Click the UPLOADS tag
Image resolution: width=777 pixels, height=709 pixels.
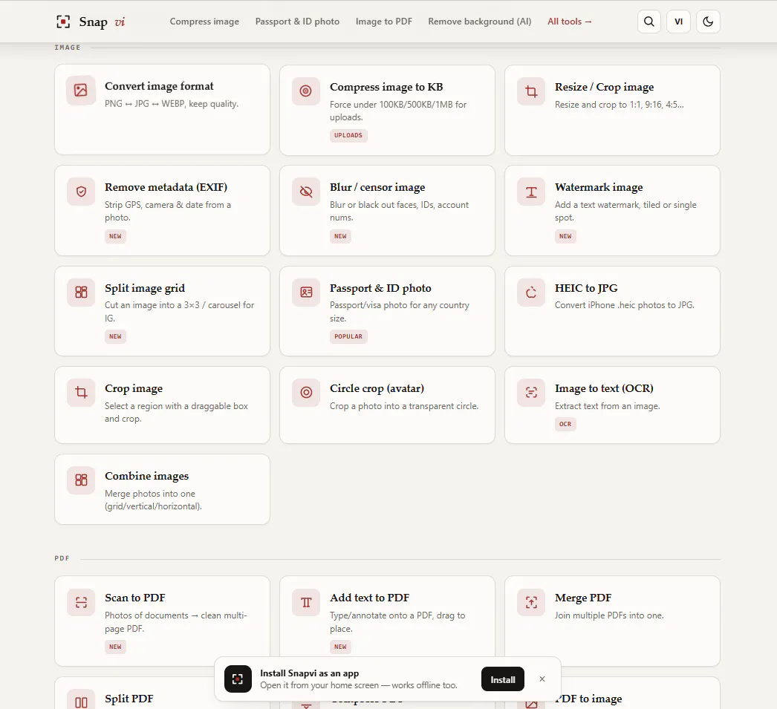348,135
